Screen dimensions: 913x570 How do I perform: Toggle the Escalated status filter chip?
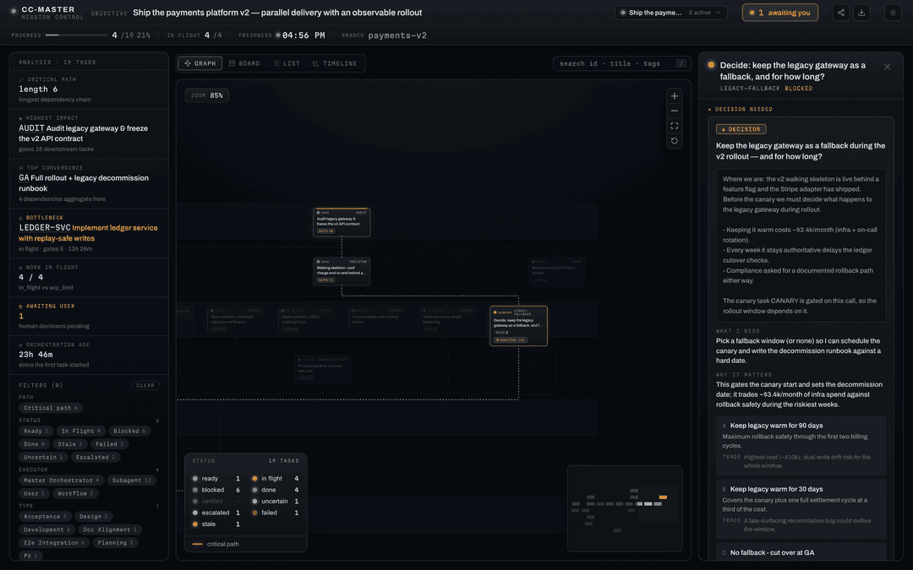tap(96, 457)
